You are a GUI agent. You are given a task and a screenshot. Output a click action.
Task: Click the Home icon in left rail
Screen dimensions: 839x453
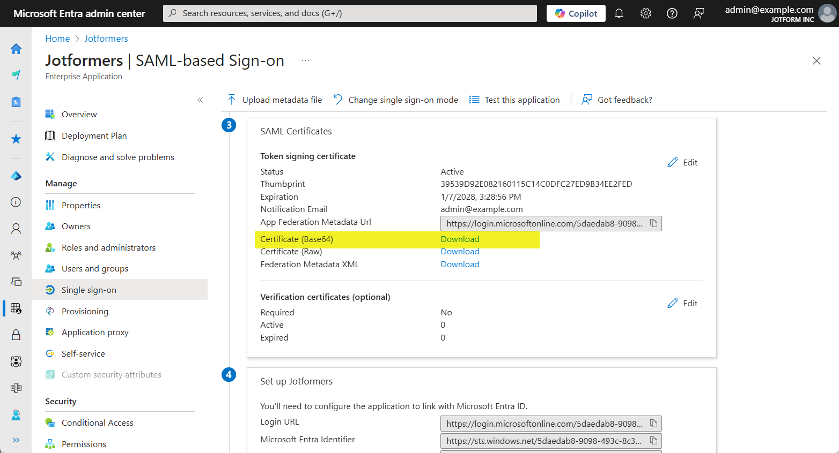click(x=16, y=49)
